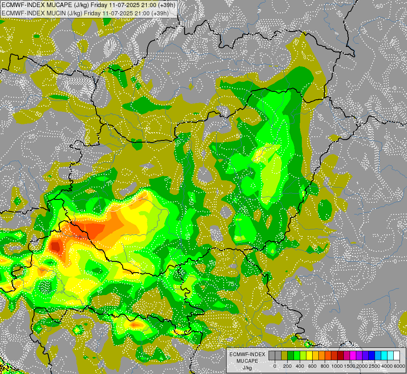The width and height of the screenshot is (407, 374).
Task: Pick the purple legend swatch
Action: coord(359,355)
